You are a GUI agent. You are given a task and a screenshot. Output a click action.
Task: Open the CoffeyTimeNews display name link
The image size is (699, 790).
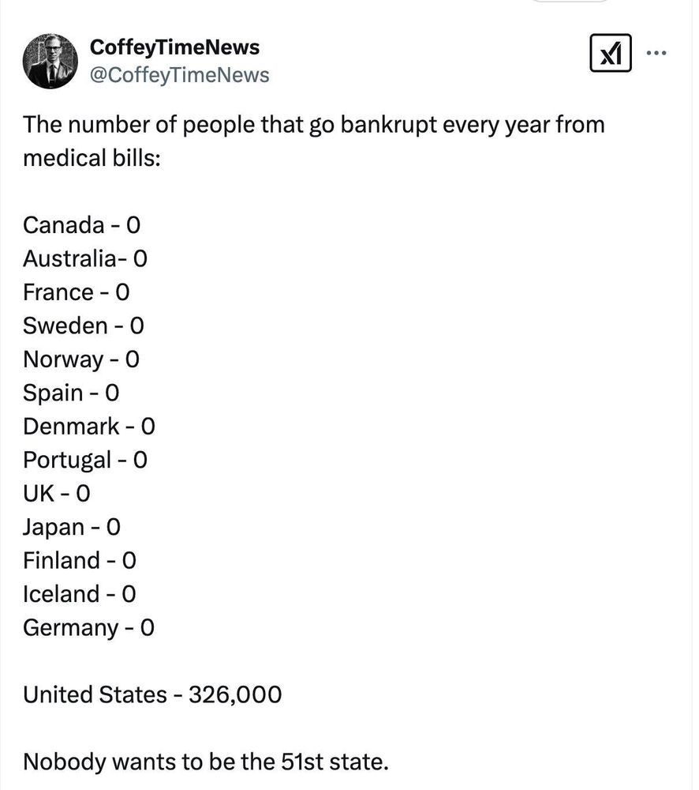(x=174, y=47)
